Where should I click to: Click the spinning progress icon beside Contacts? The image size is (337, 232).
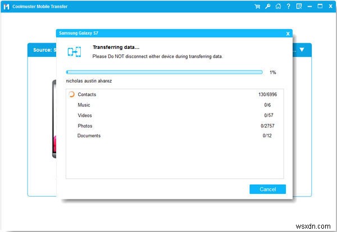(x=71, y=94)
